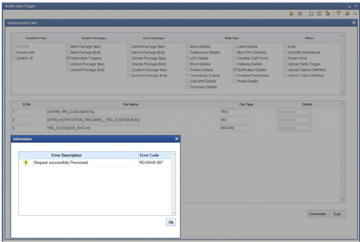Click the File Type column header
The width and height of the screenshot is (360, 242).
pyautogui.click(x=246, y=104)
